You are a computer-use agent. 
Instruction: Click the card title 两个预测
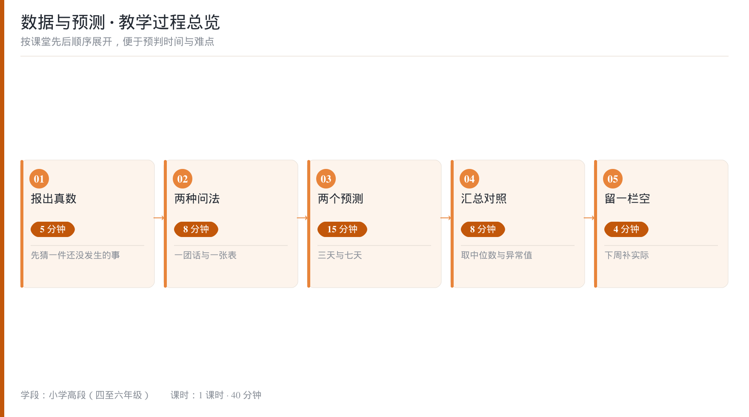[x=340, y=199]
